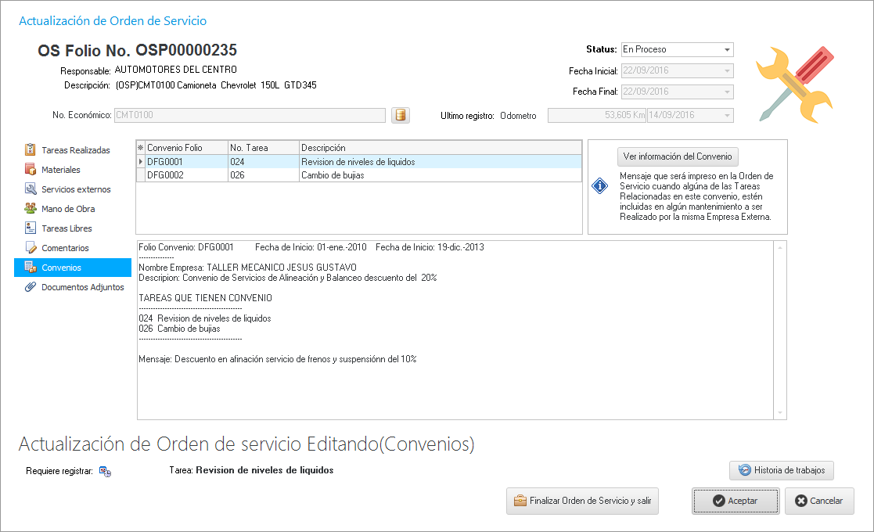Click Ver información del Convenio button

click(x=678, y=156)
